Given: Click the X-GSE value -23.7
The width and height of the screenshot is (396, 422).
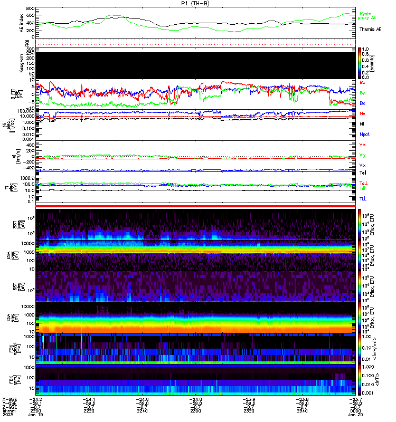Looking at the screenshot, I should [355, 399].
